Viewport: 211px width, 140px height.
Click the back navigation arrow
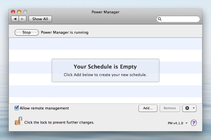tap(15, 19)
